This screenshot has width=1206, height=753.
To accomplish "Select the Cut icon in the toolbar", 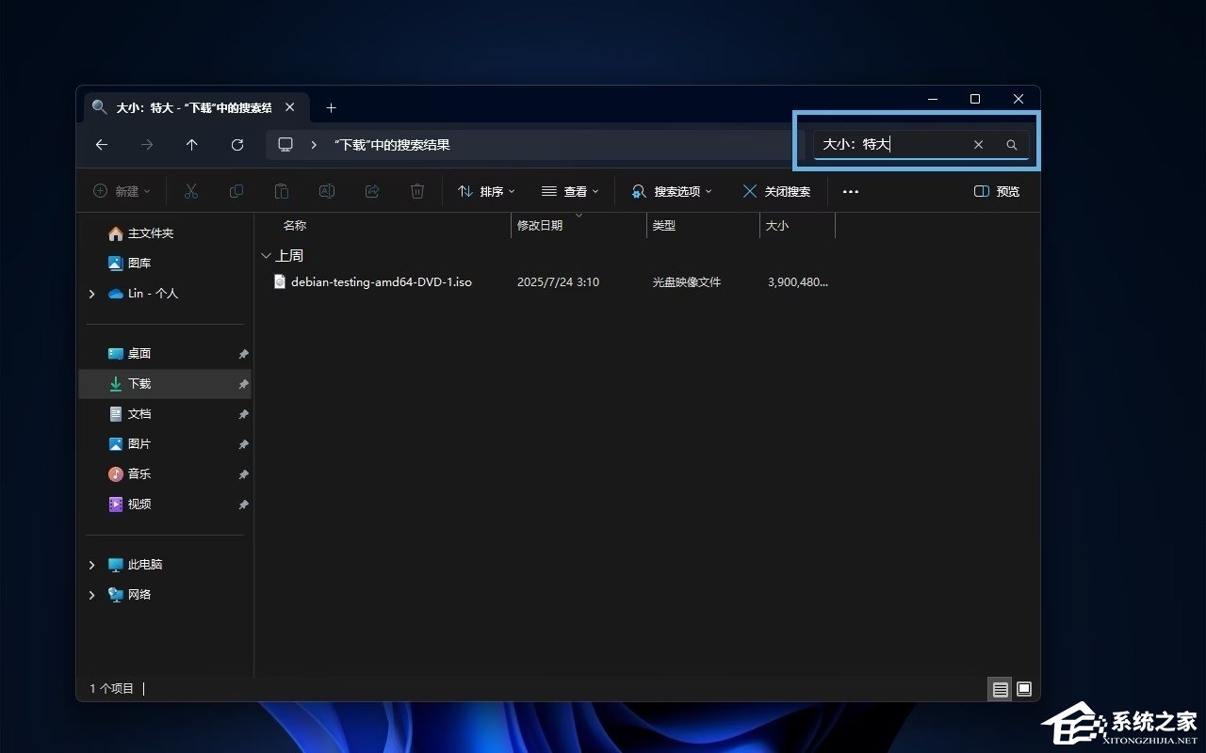I will 191,191.
